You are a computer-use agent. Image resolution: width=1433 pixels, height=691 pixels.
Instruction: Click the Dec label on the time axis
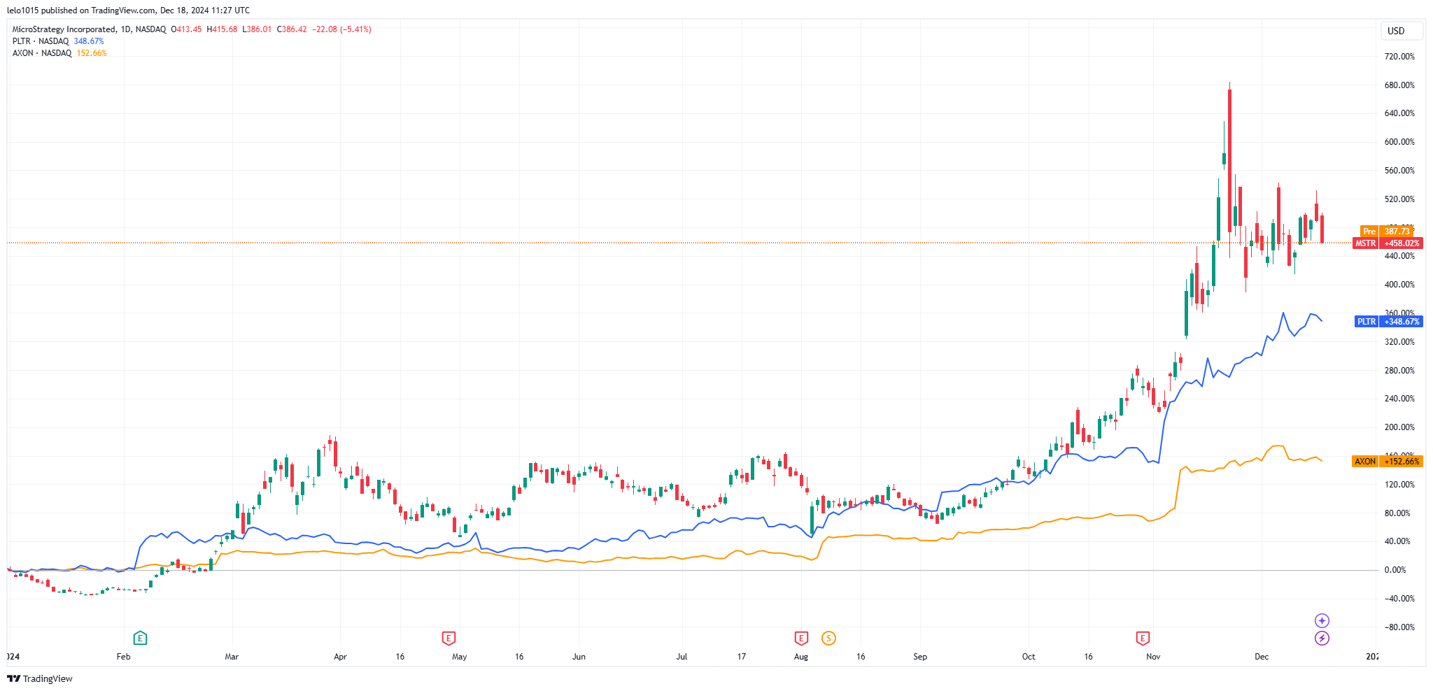point(1262,657)
